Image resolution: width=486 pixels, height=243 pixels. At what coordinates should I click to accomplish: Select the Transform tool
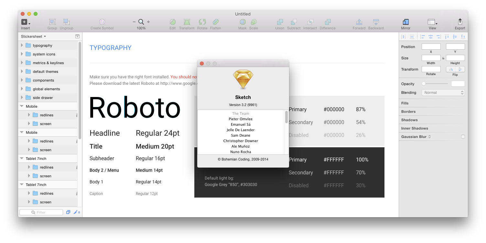click(187, 22)
